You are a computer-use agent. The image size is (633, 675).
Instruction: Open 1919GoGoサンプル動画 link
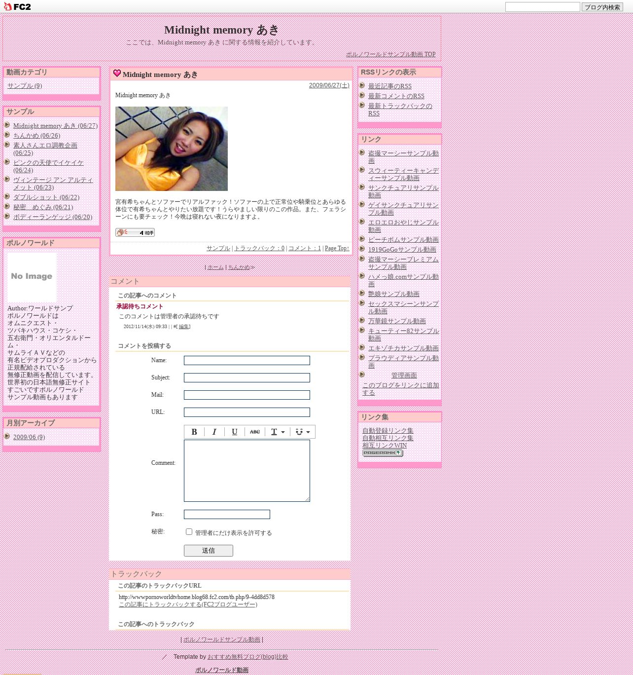click(x=402, y=250)
